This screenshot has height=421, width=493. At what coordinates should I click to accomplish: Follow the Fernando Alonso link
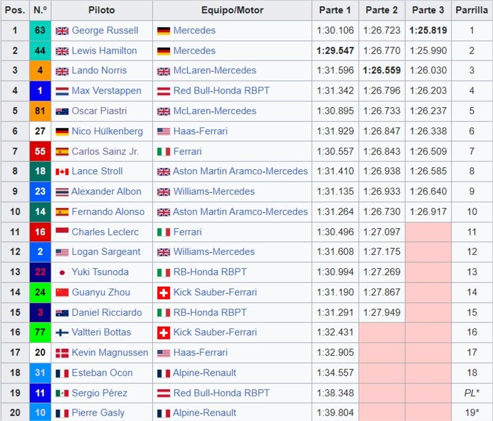click(x=108, y=212)
